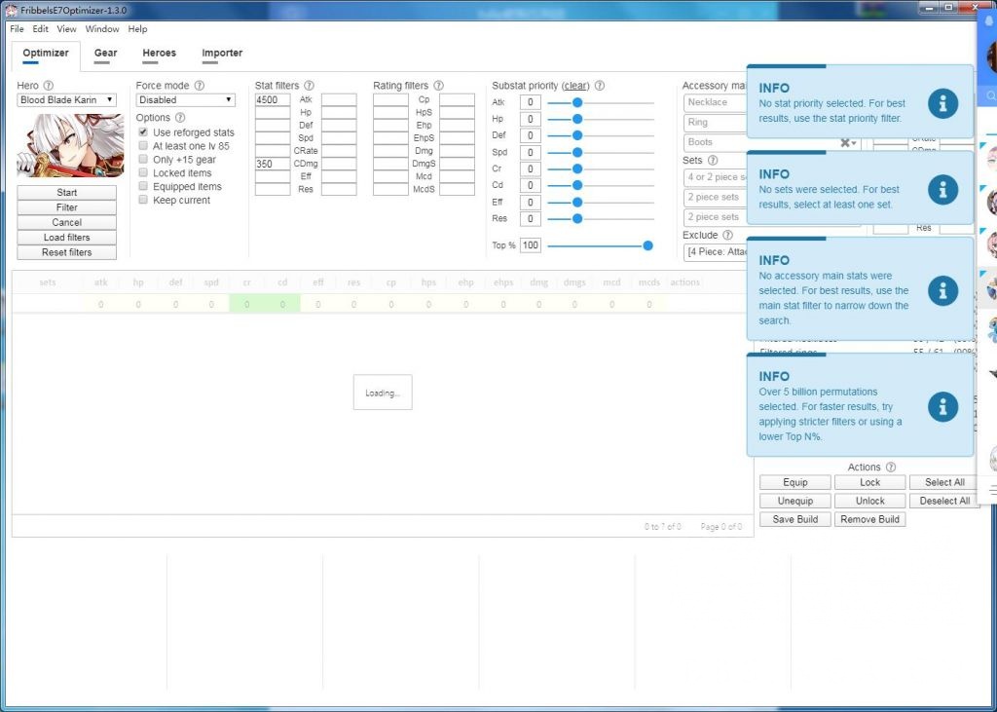
Task: Click the help icon next to Hero
Action: point(49,86)
